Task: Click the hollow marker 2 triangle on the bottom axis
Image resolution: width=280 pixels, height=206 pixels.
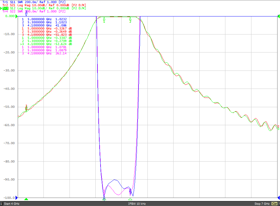Action: click(130, 199)
